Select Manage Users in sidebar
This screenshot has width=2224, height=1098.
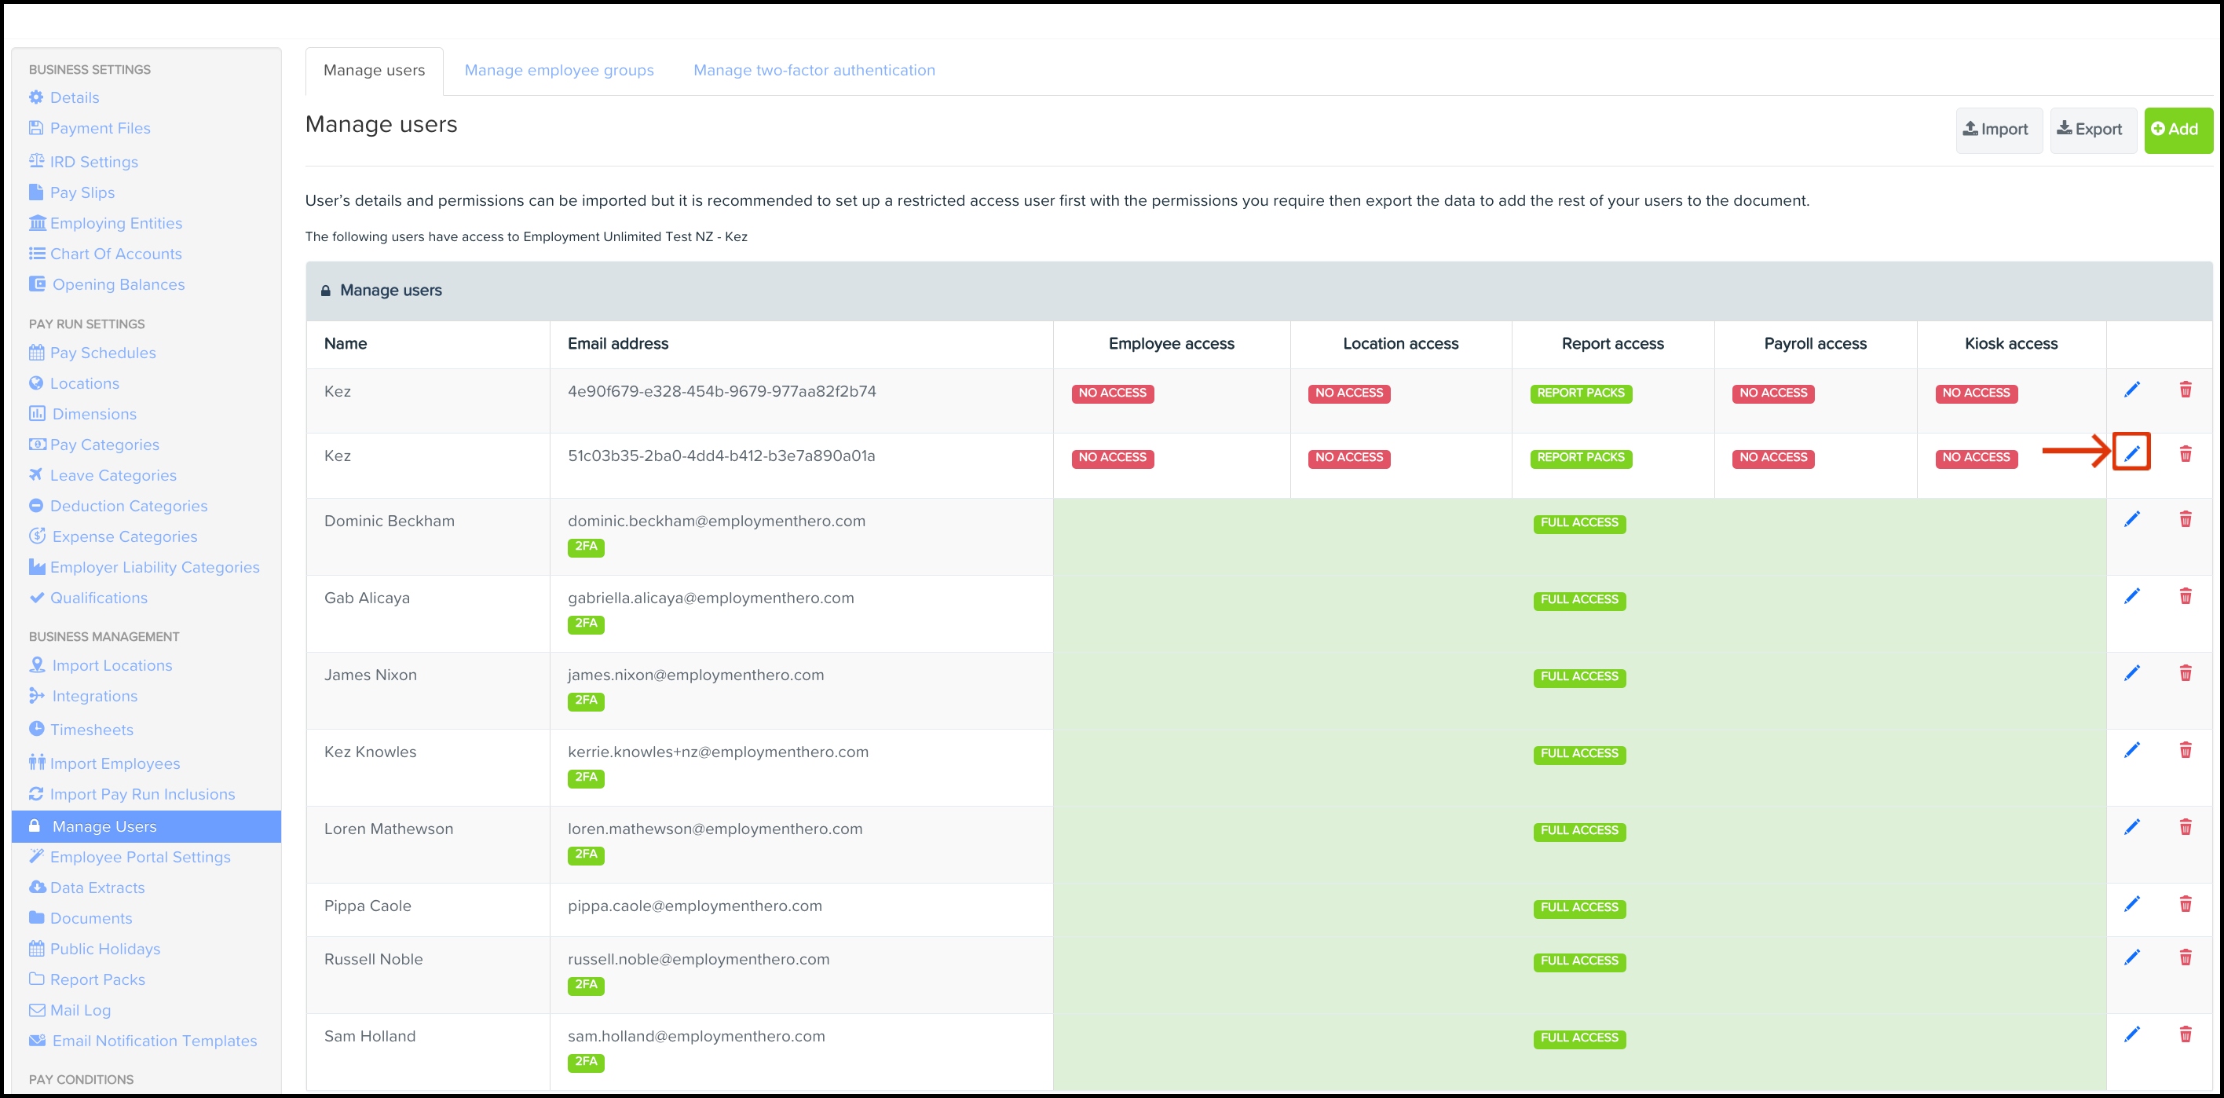click(x=146, y=826)
